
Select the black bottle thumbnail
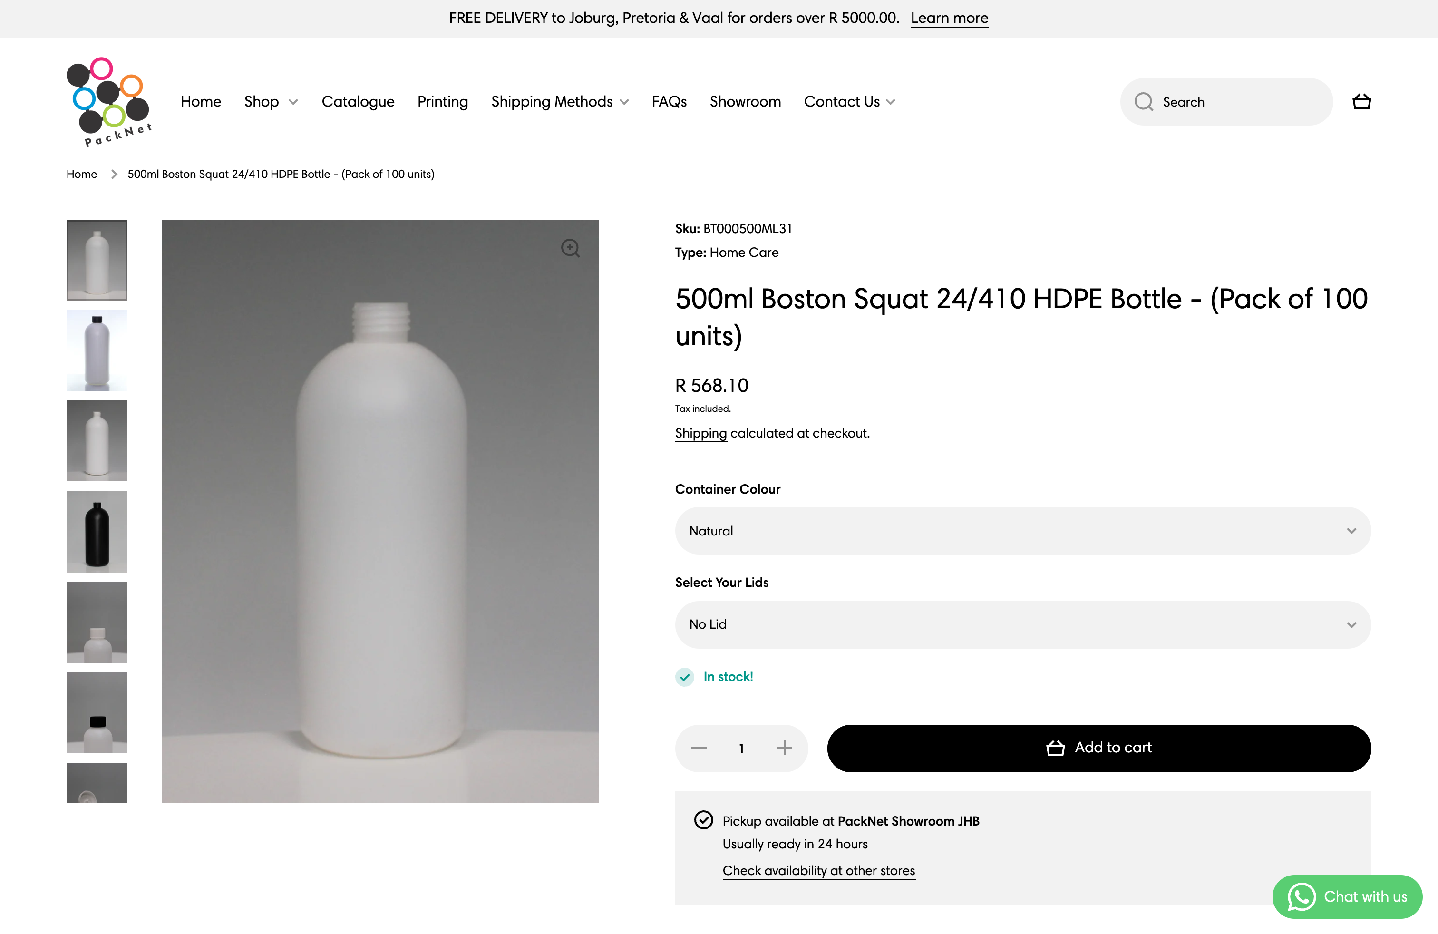pyautogui.click(x=97, y=531)
